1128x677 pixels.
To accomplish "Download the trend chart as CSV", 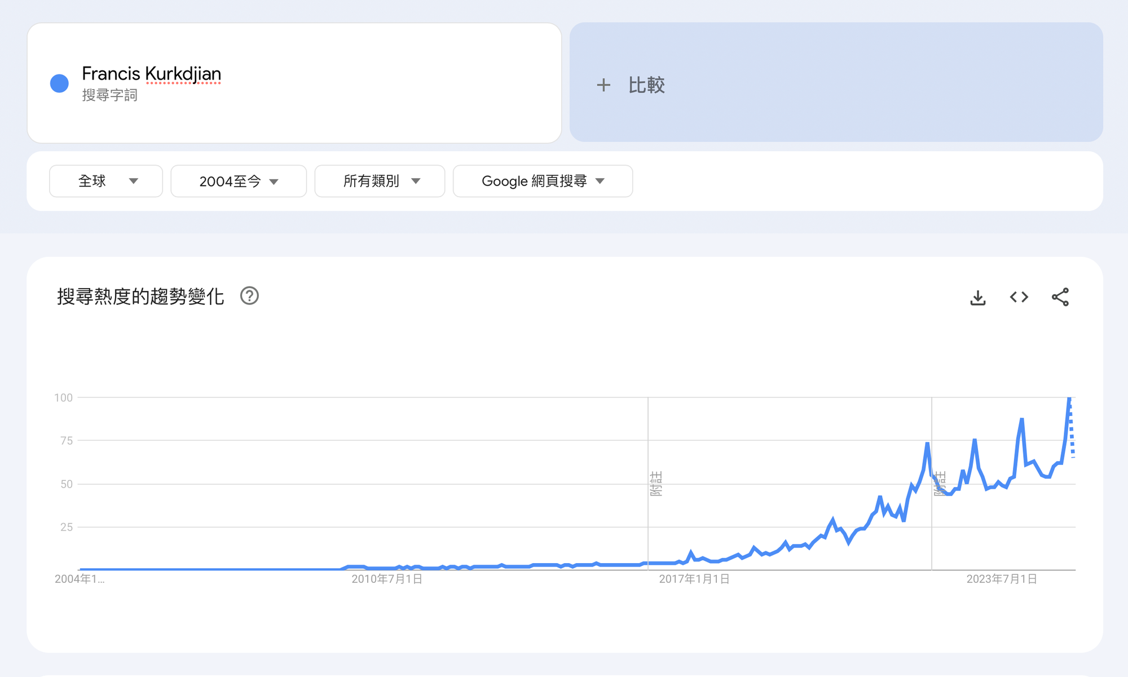I will [x=977, y=297].
